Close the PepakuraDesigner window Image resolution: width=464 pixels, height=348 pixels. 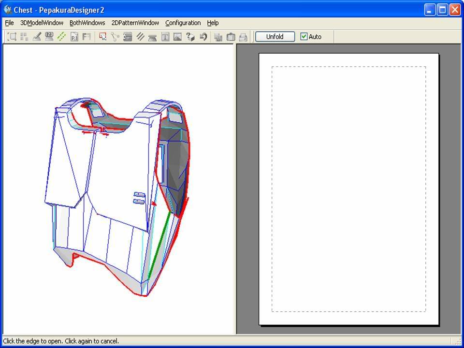(x=455, y=10)
